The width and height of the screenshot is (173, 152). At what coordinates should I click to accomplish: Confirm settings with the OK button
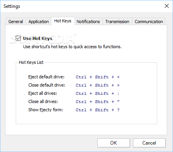pos(113,143)
